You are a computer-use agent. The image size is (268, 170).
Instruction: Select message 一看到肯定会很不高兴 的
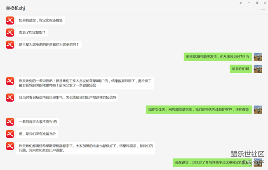click(x=38, y=122)
